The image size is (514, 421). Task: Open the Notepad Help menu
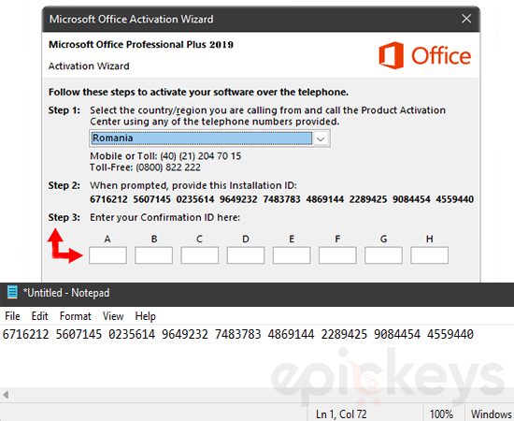(x=145, y=316)
